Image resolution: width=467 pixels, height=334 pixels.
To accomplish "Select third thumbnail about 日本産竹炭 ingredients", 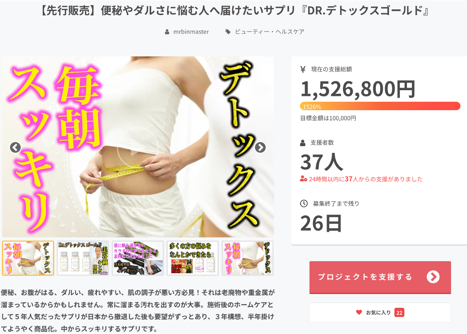I will 137,258.
